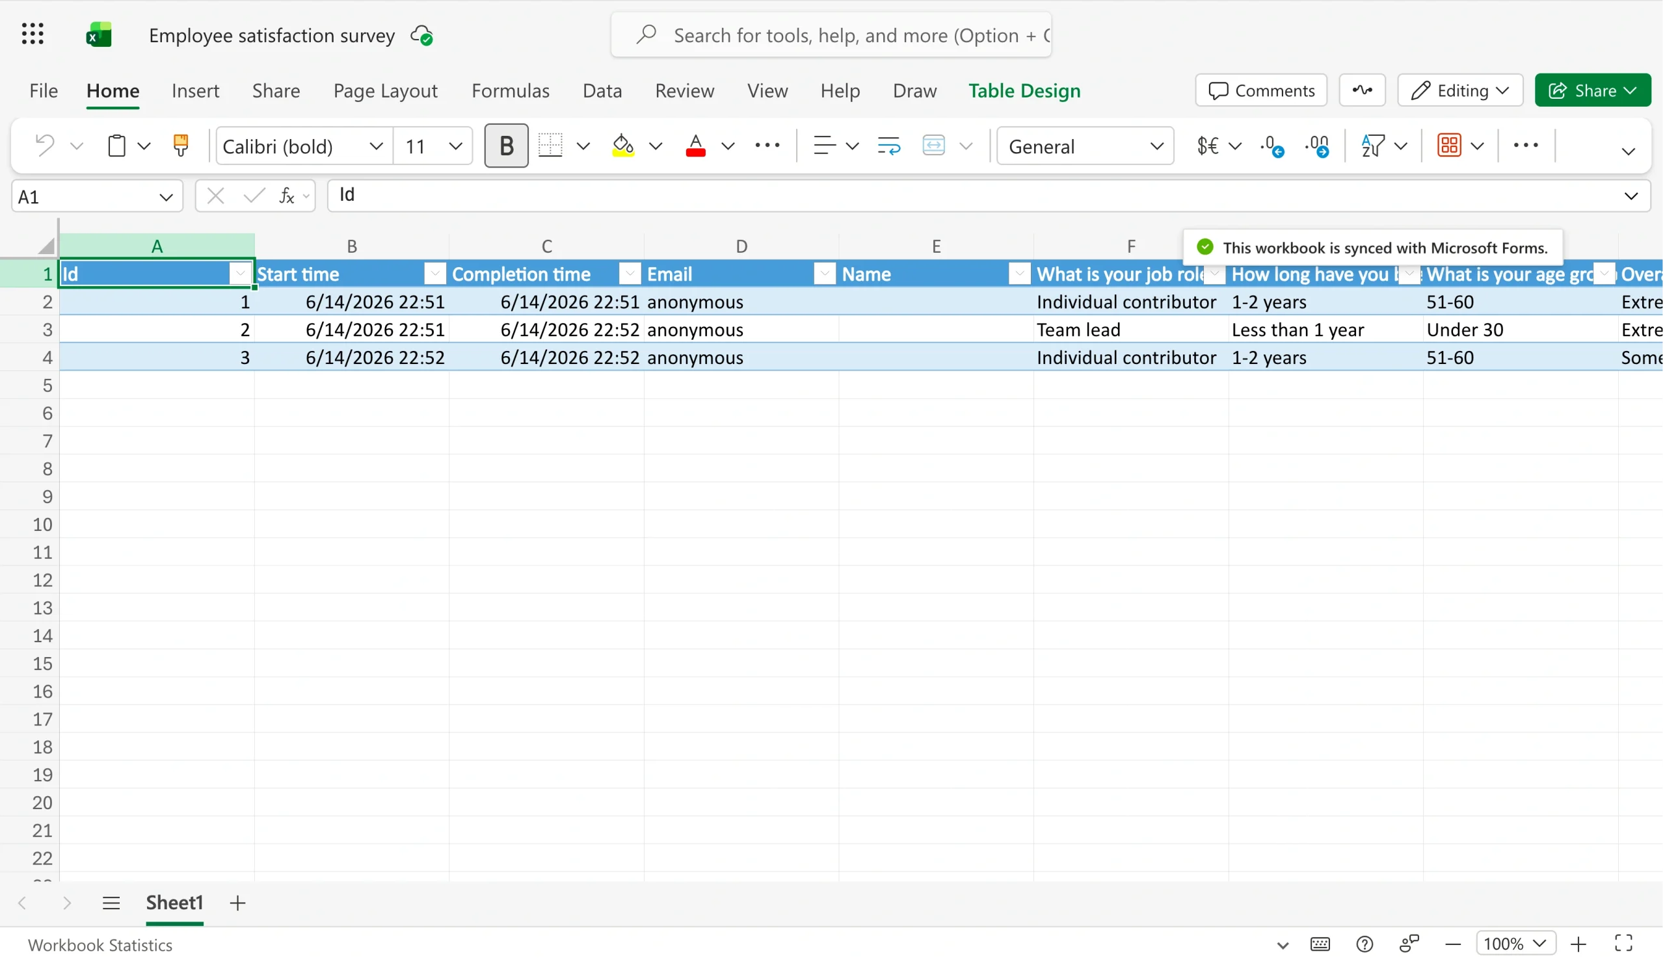The width and height of the screenshot is (1665, 958).
Task: Apply the yellow fill color
Action: (623, 146)
